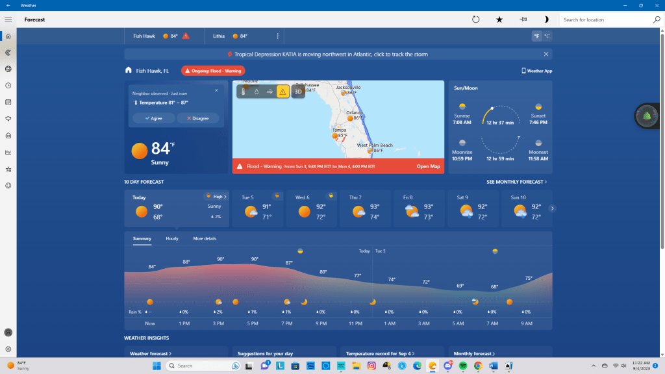Toggle dark mode with the moon icon
Image resolution: width=665 pixels, height=374 pixels.
tap(546, 19)
